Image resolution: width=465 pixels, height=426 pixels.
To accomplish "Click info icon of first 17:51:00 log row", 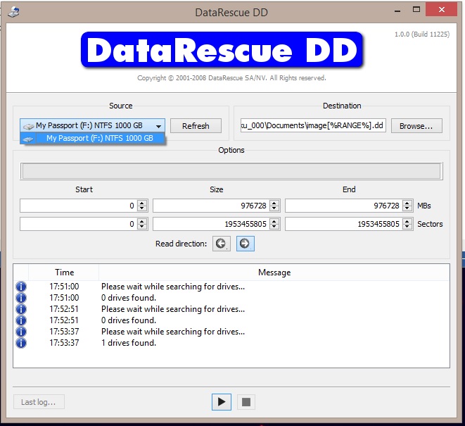I will (21, 287).
